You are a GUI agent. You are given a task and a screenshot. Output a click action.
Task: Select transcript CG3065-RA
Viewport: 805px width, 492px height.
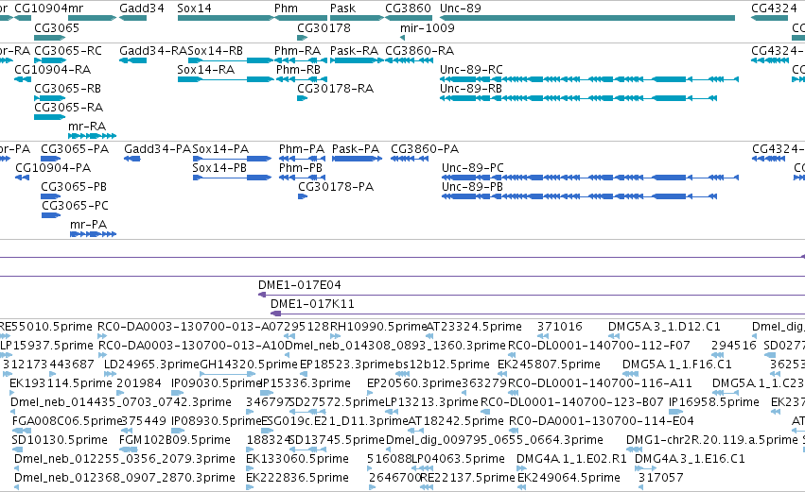49,117
